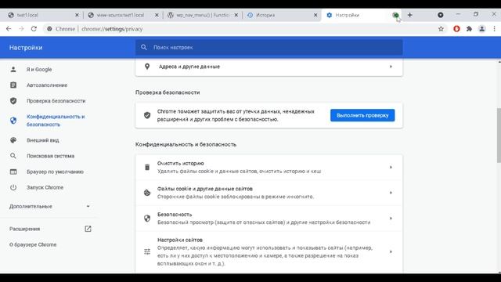This screenshot has height=282, width=501.
Task: Open arrow for Безопасность row
Action: pyautogui.click(x=391, y=218)
